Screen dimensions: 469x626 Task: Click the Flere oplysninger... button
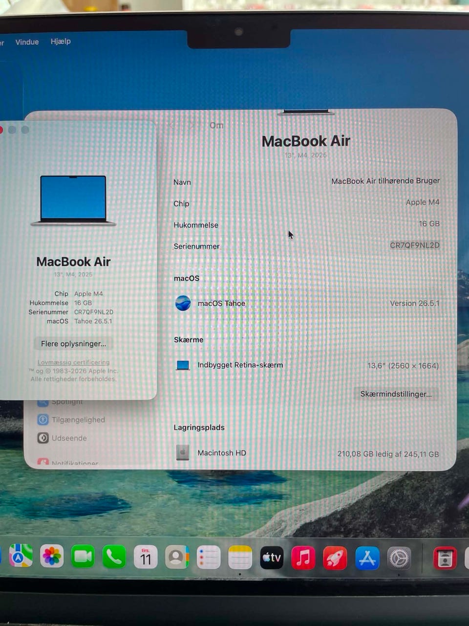click(x=73, y=344)
